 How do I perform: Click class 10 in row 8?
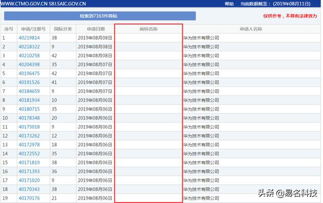pyautogui.click(x=54, y=100)
